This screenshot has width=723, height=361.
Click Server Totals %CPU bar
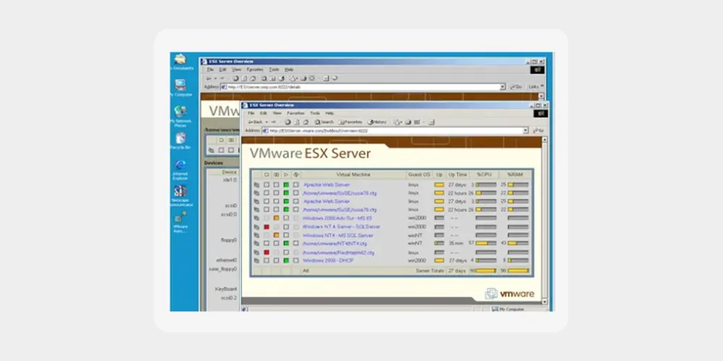point(486,271)
